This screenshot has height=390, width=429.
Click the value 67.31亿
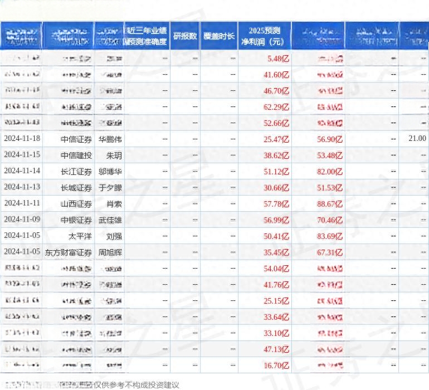[x=330, y=252]
